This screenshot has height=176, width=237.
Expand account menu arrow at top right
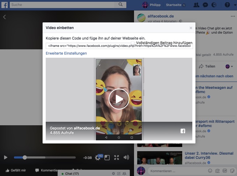[235, 5]
